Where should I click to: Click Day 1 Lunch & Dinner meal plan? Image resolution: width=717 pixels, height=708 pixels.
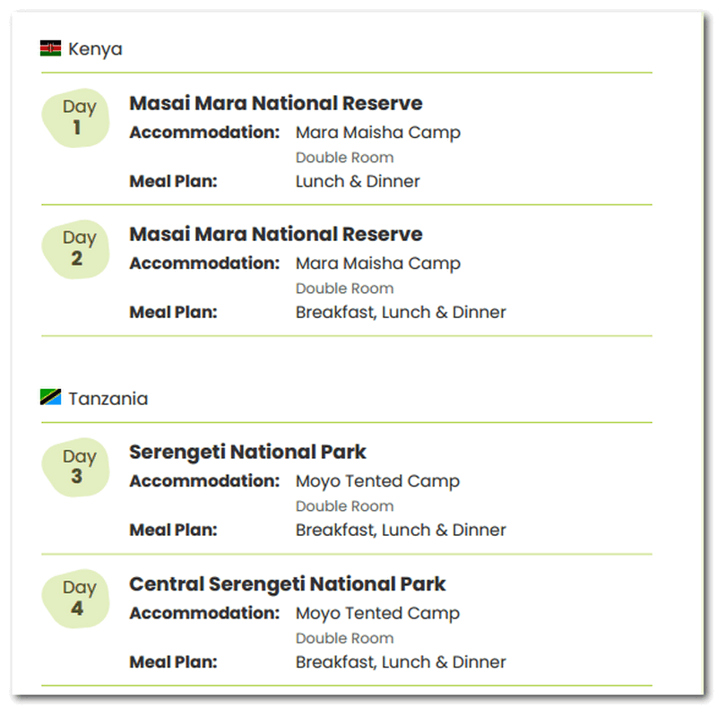coord(358,181)
